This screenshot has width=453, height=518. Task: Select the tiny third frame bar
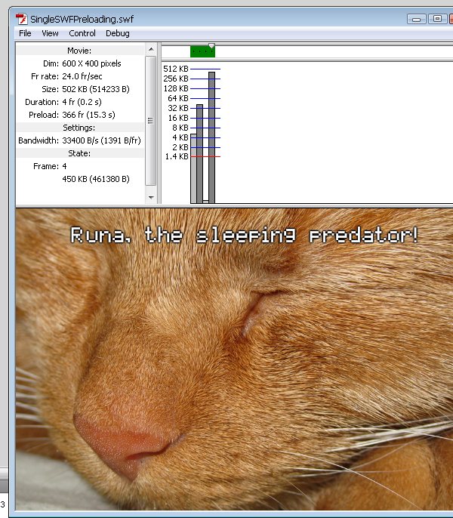point(205,202)
